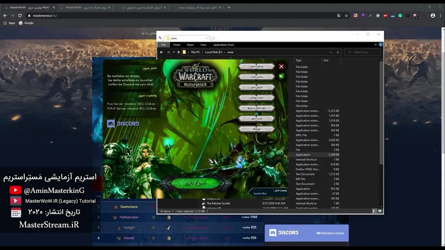
Task: Go back in File Explorer
Action: (161, 52)
